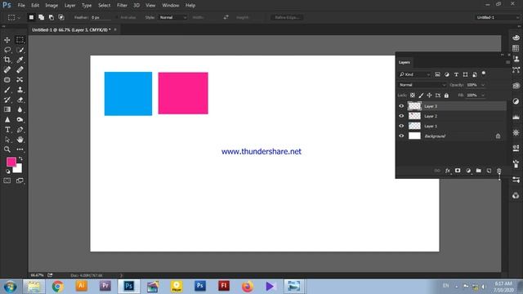523x294 pixels.
Task: Open Firefox from the taskbar
Action: click(247, 287)
